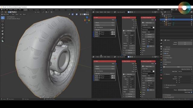Enable the Hair checkbox in render properties
Image resolution: width=193 pixels, height=108 pixels.
165,53
